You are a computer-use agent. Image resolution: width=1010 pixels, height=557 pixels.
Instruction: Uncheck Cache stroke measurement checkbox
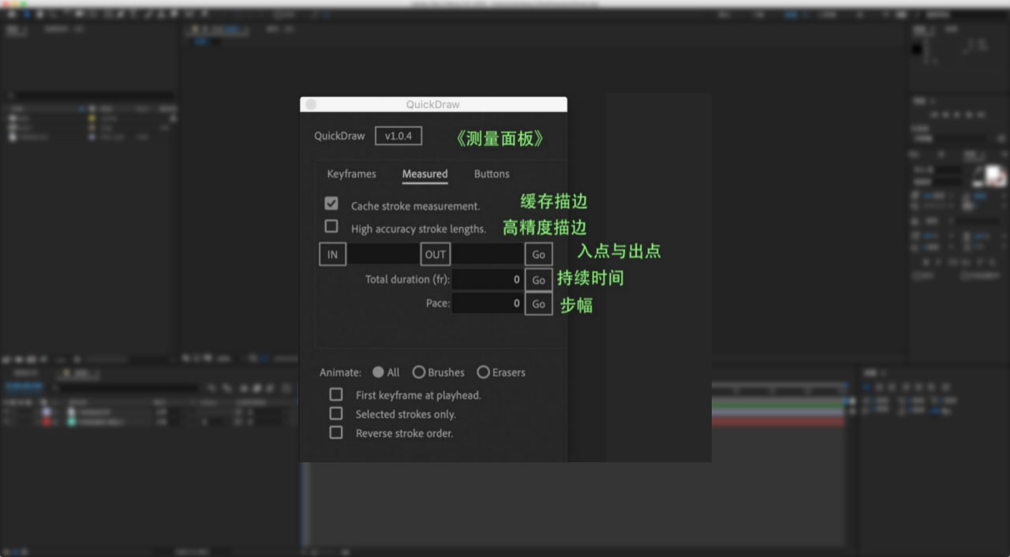tap(331, 204)
